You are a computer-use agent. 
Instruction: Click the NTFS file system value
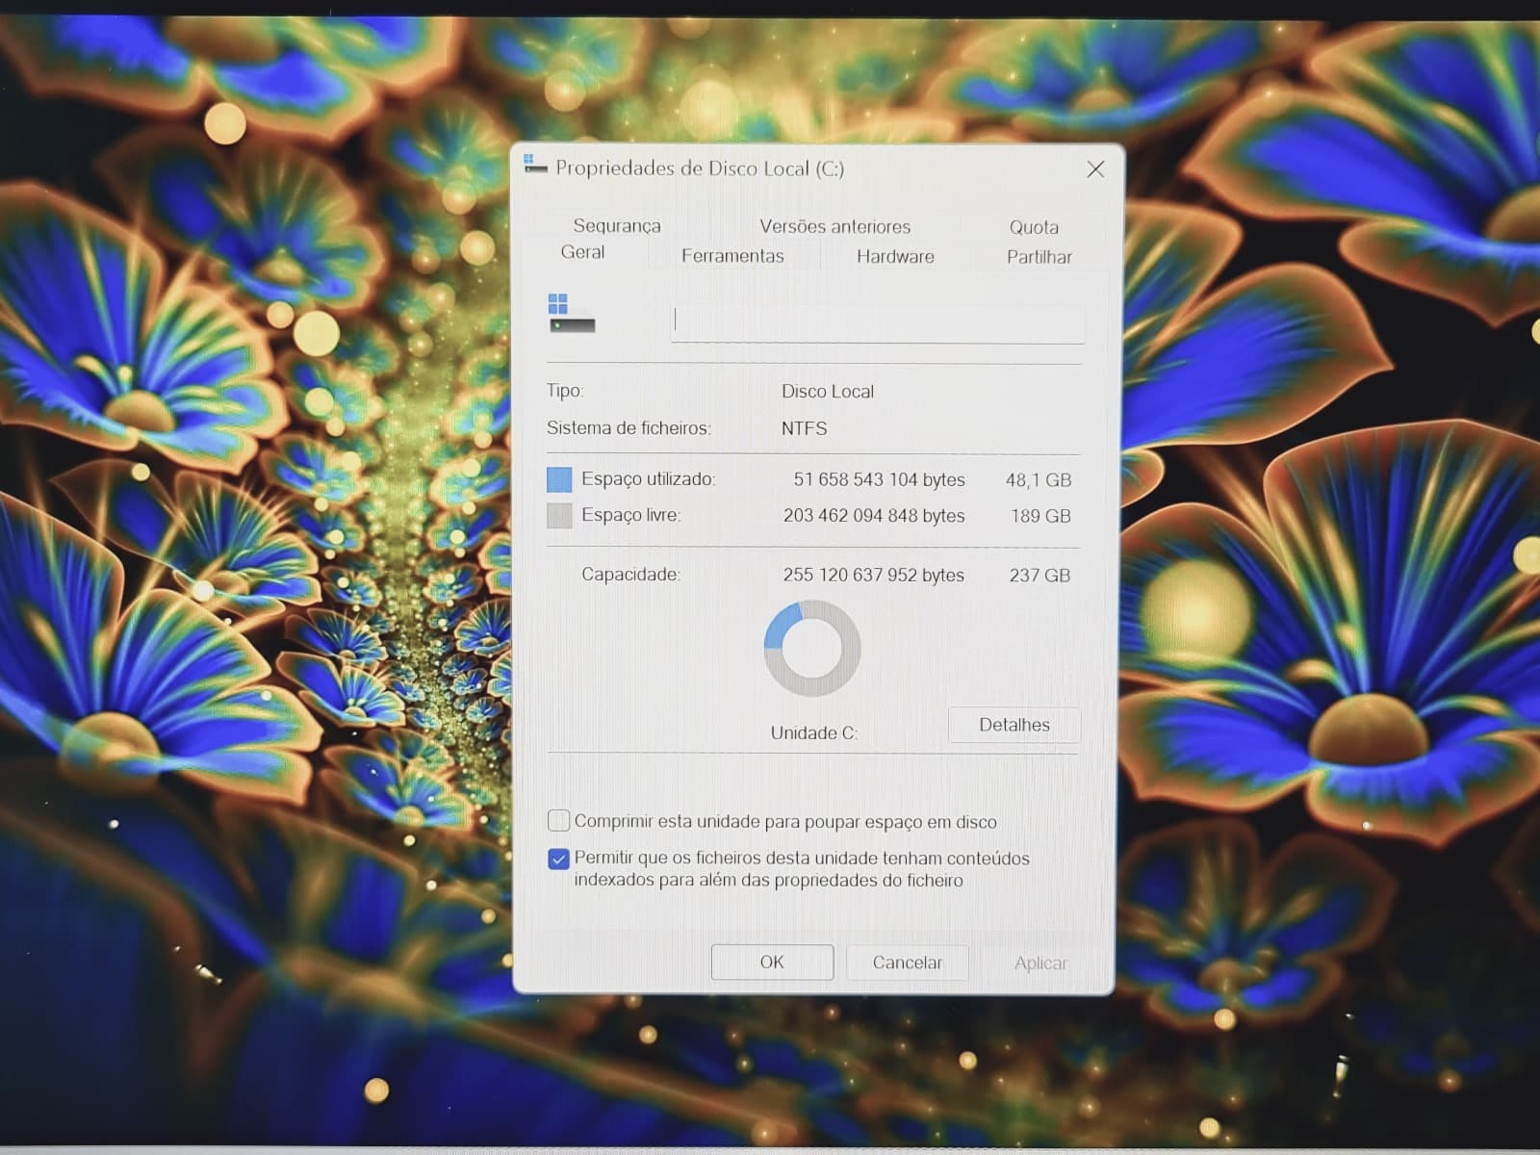point(804,428)
